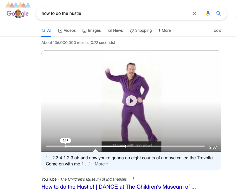
Task: Click the blue magnifier search button
Action: click(x=219, y=14)
